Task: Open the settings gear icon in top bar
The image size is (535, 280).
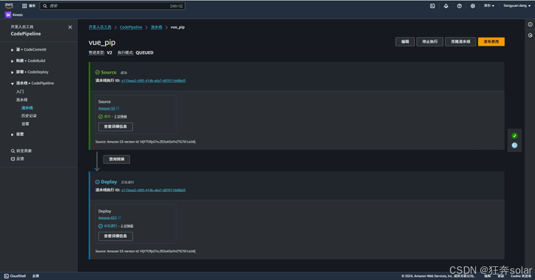Action: coord(472,6)
